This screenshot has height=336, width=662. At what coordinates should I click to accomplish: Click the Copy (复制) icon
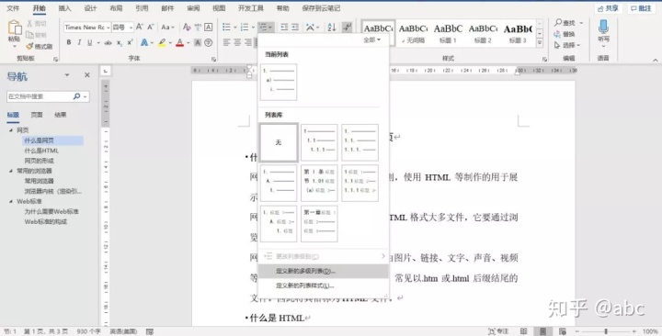click(x=30, y=35)
